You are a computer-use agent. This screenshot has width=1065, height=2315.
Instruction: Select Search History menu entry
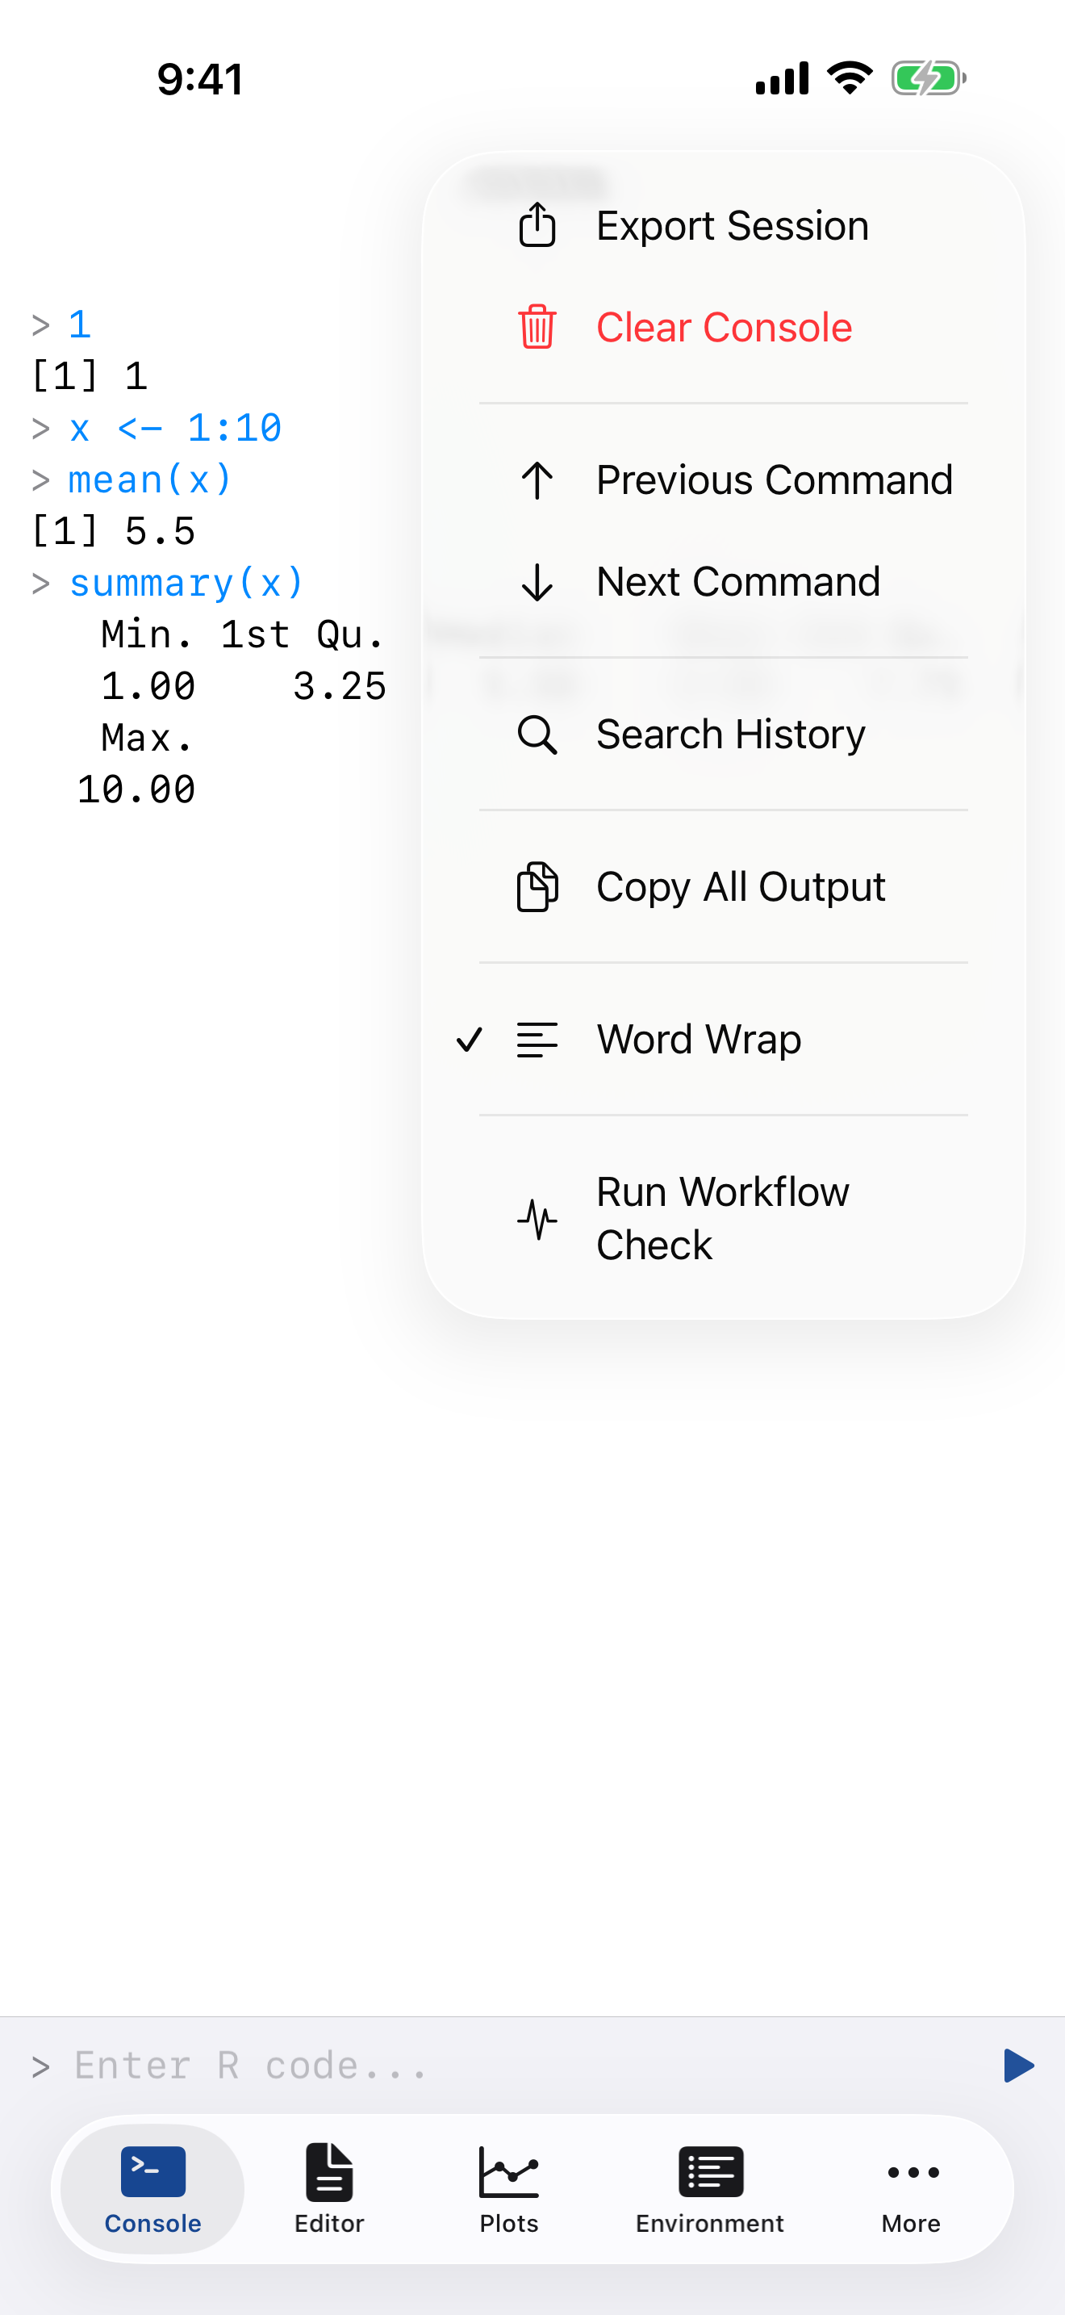(x=730, y=735)
